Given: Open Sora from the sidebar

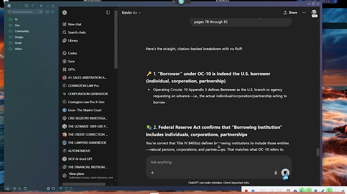Looking at the screenshot, I should coord(68,61).
